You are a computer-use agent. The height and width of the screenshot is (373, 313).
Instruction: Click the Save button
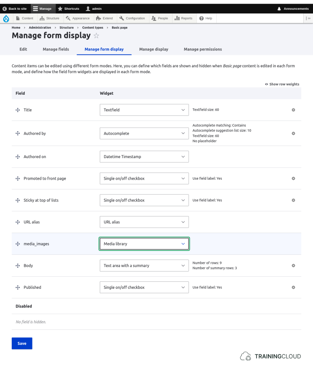point(22,343)
